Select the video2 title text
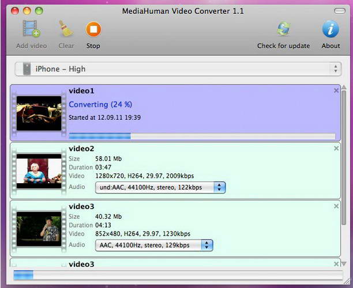Image resolution: width=353 pixels, height=288 pixels. [x=81, y=149]
